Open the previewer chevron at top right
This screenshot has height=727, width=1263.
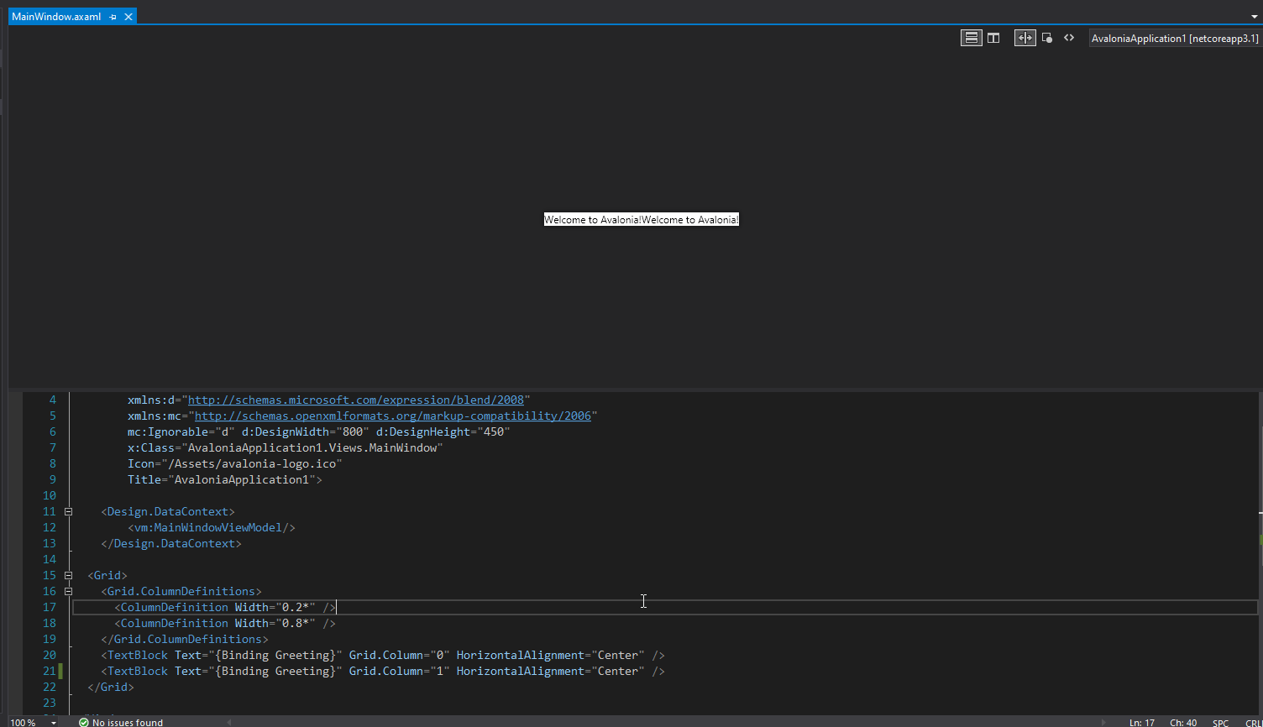pyautogui.click(x=1255, y=16)
